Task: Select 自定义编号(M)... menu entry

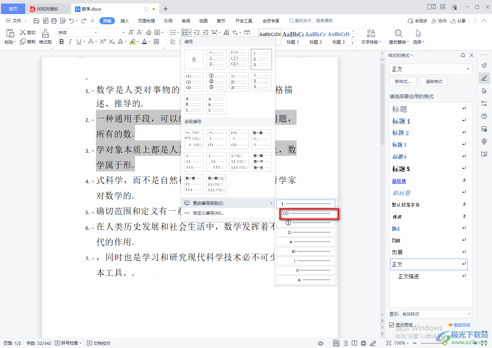Action: (227, 213)
